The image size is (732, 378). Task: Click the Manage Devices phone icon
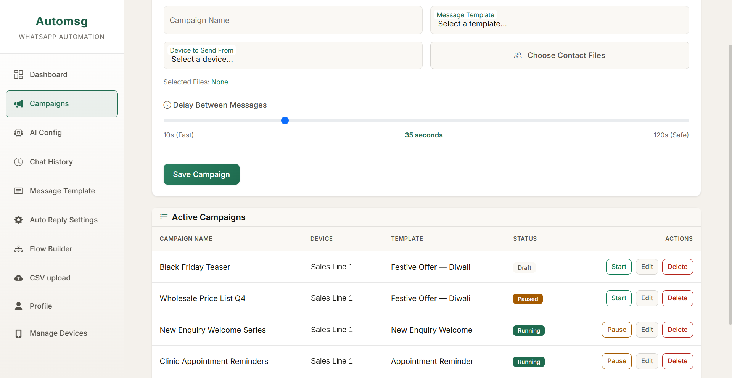18,333
